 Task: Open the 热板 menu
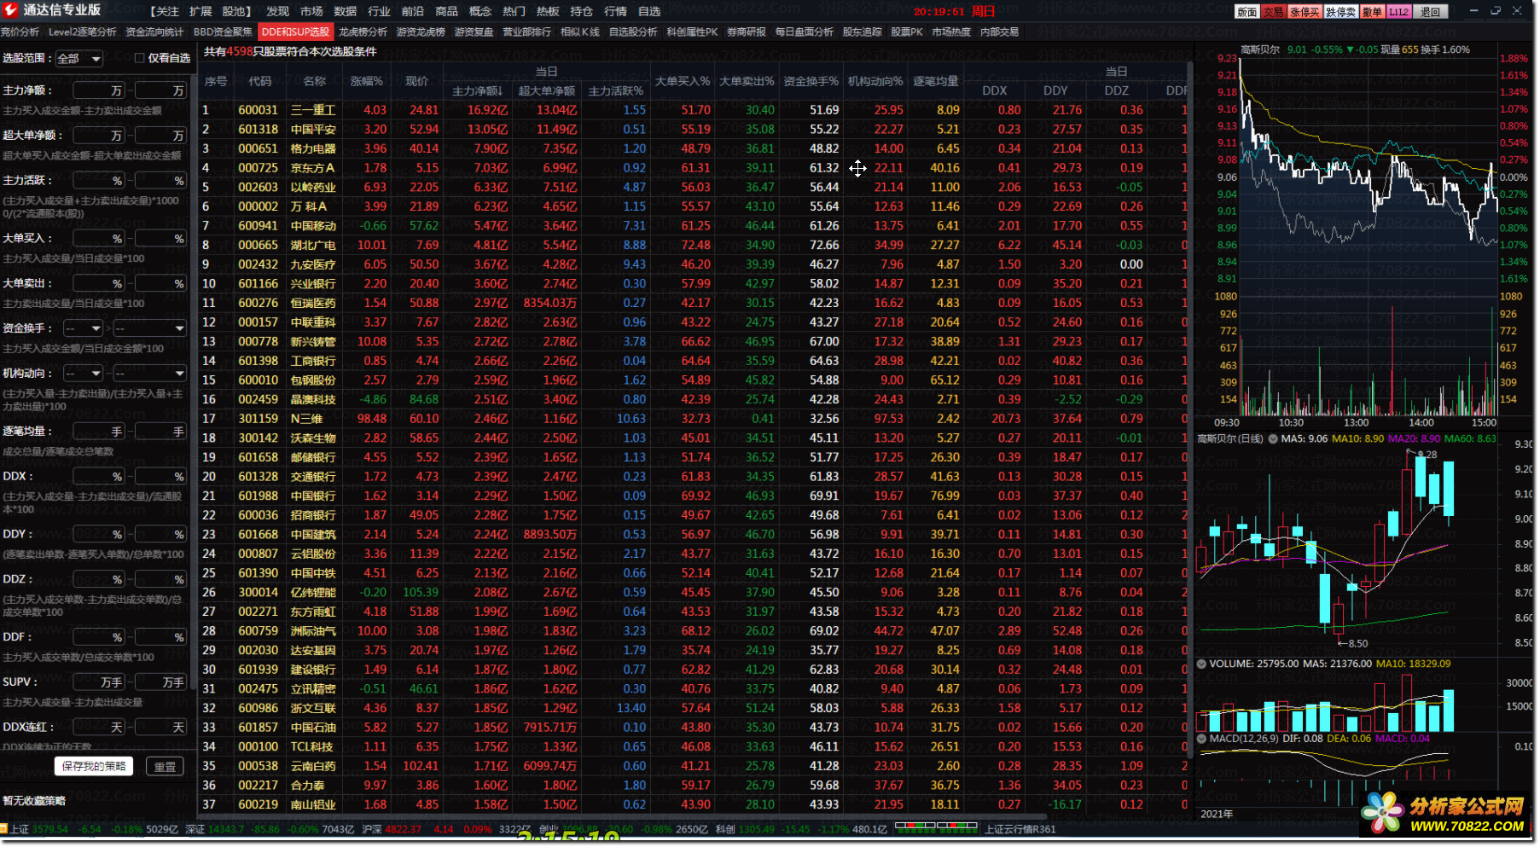pos(548,11)
